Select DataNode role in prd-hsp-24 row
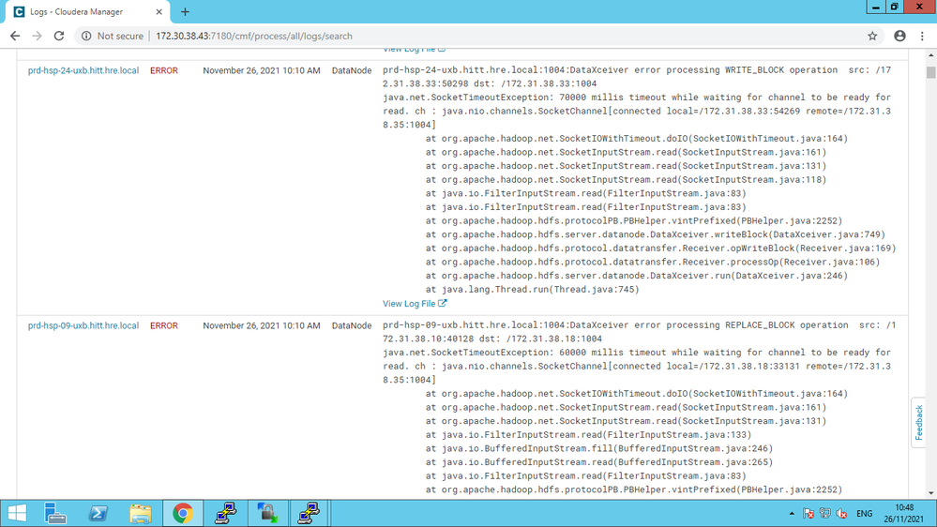937x527 pixels. 352,70
